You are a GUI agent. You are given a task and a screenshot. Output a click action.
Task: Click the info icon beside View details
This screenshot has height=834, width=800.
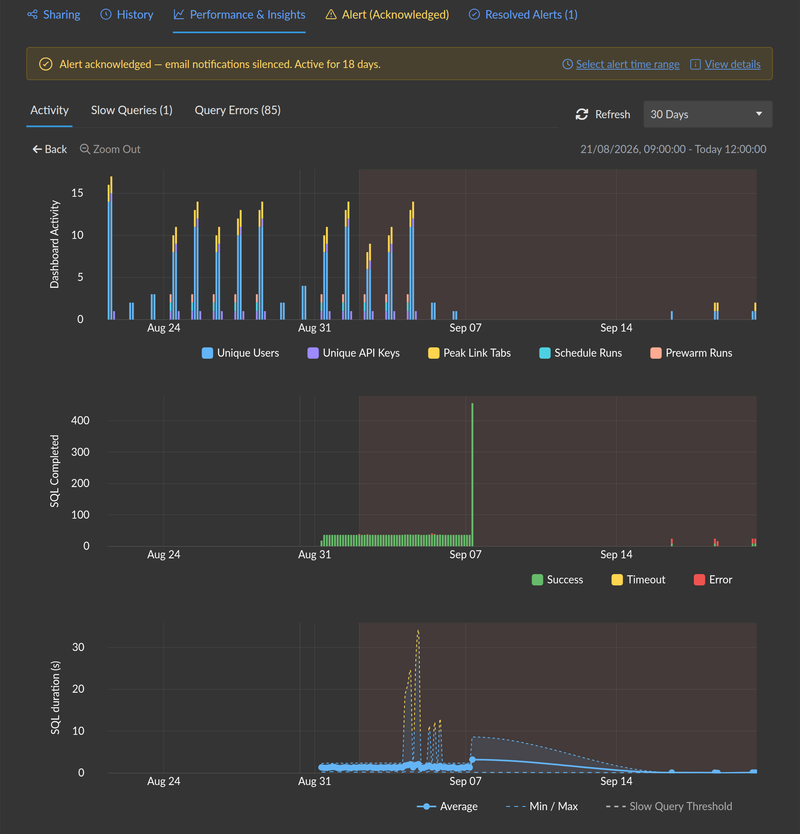(x=695, y=64)
